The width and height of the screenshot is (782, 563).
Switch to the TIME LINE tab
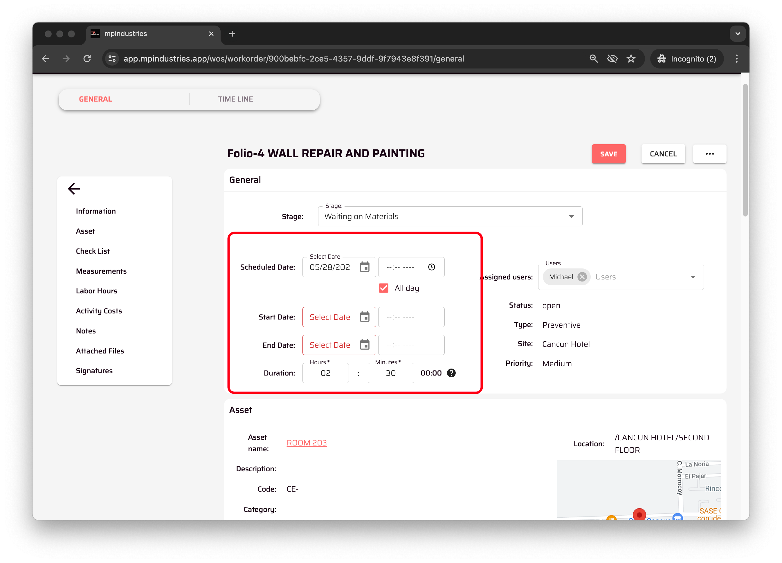point(235,99)
